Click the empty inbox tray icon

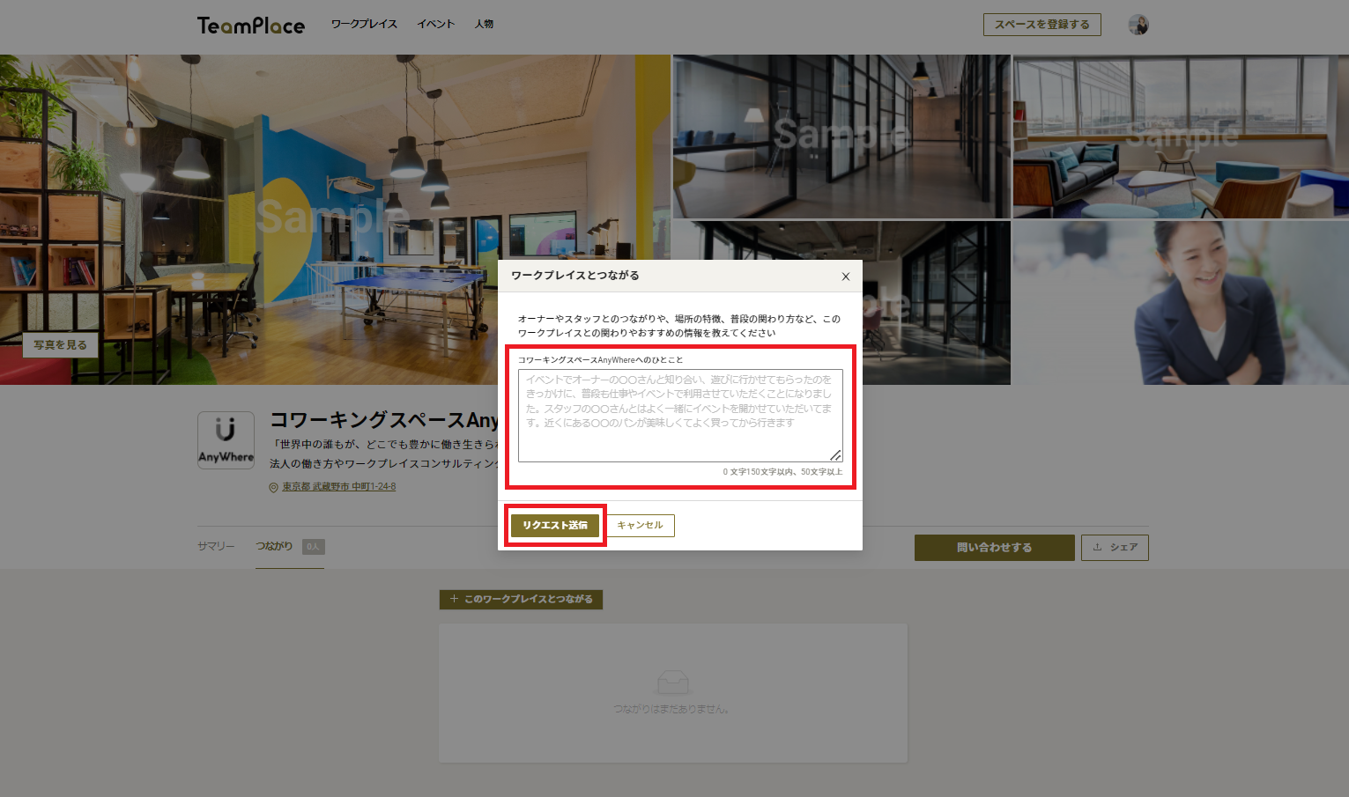(x=673, y=682)
